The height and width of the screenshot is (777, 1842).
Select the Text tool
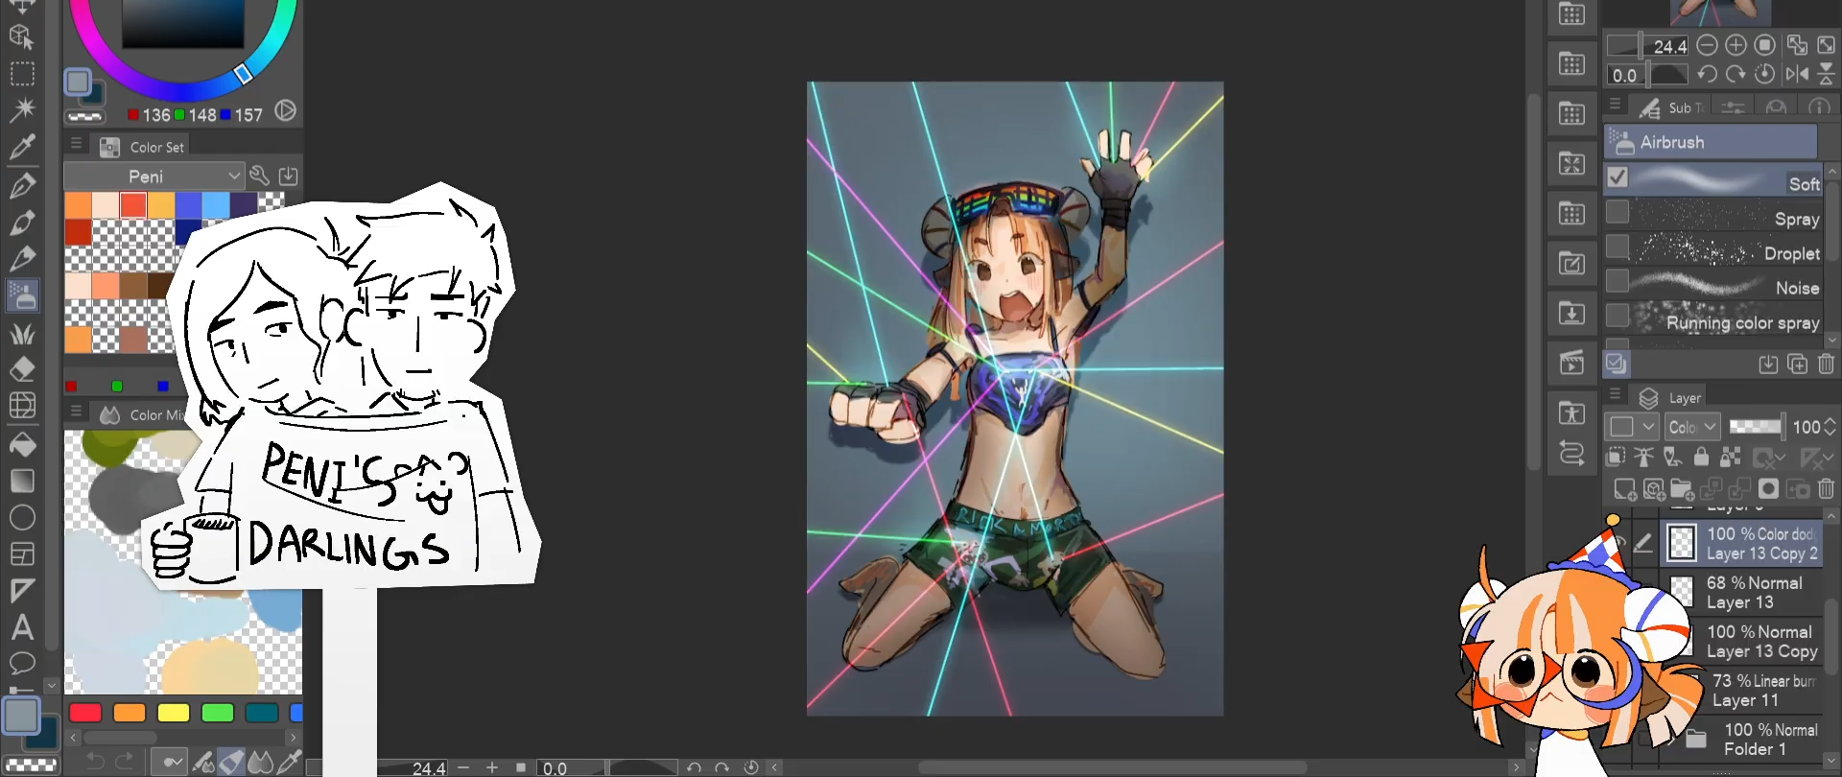[x=22, y=627]
